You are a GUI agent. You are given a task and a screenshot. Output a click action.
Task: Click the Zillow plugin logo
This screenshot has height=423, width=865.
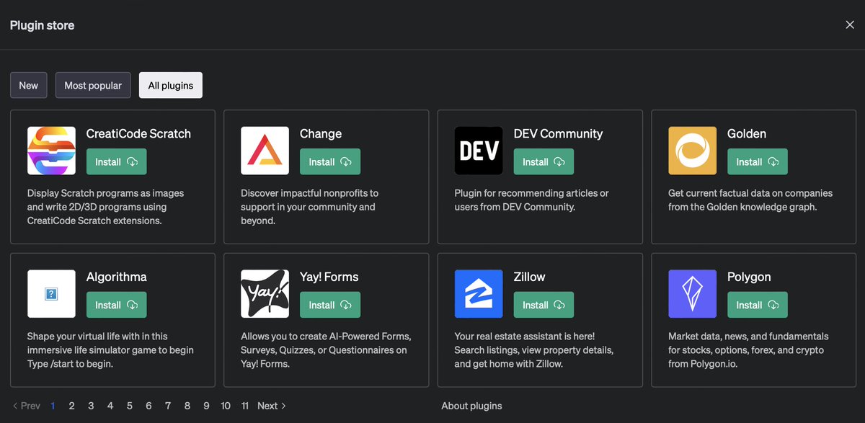click(x=479, y=293)
